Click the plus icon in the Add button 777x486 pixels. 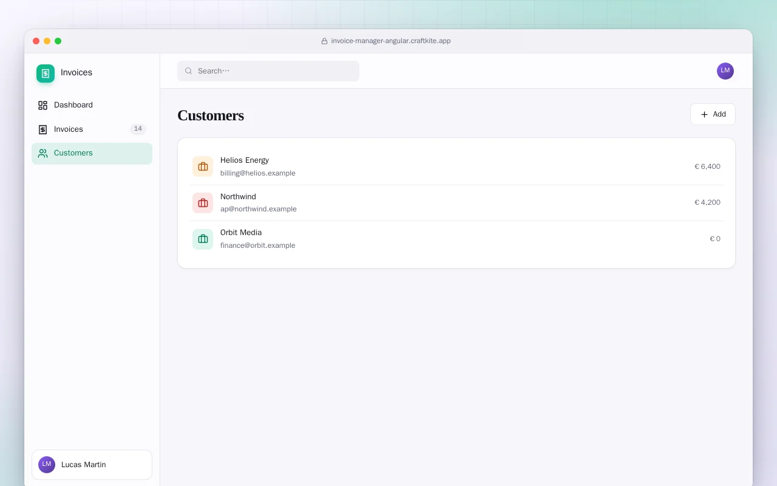pyautogui.click(x=704, y=114)
